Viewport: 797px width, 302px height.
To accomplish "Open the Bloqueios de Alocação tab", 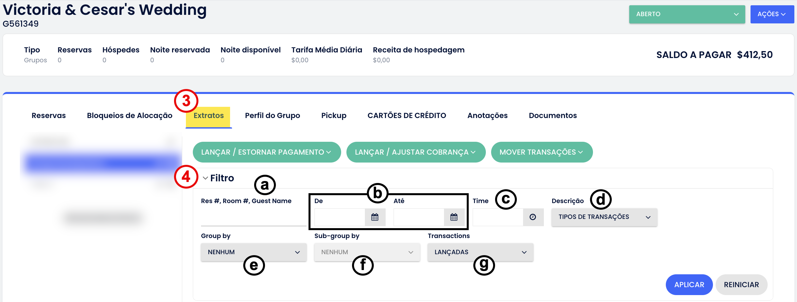I will tap(130, 115).
